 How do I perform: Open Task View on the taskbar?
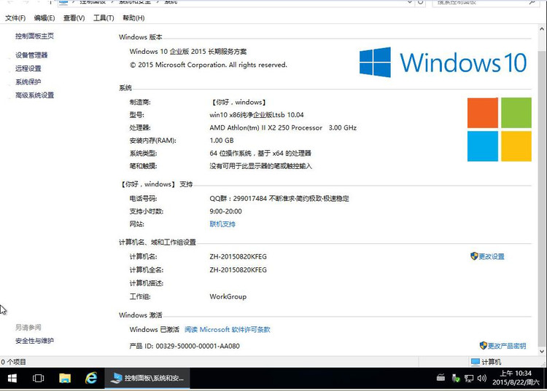pyautogui.click(x=39, y=378)
